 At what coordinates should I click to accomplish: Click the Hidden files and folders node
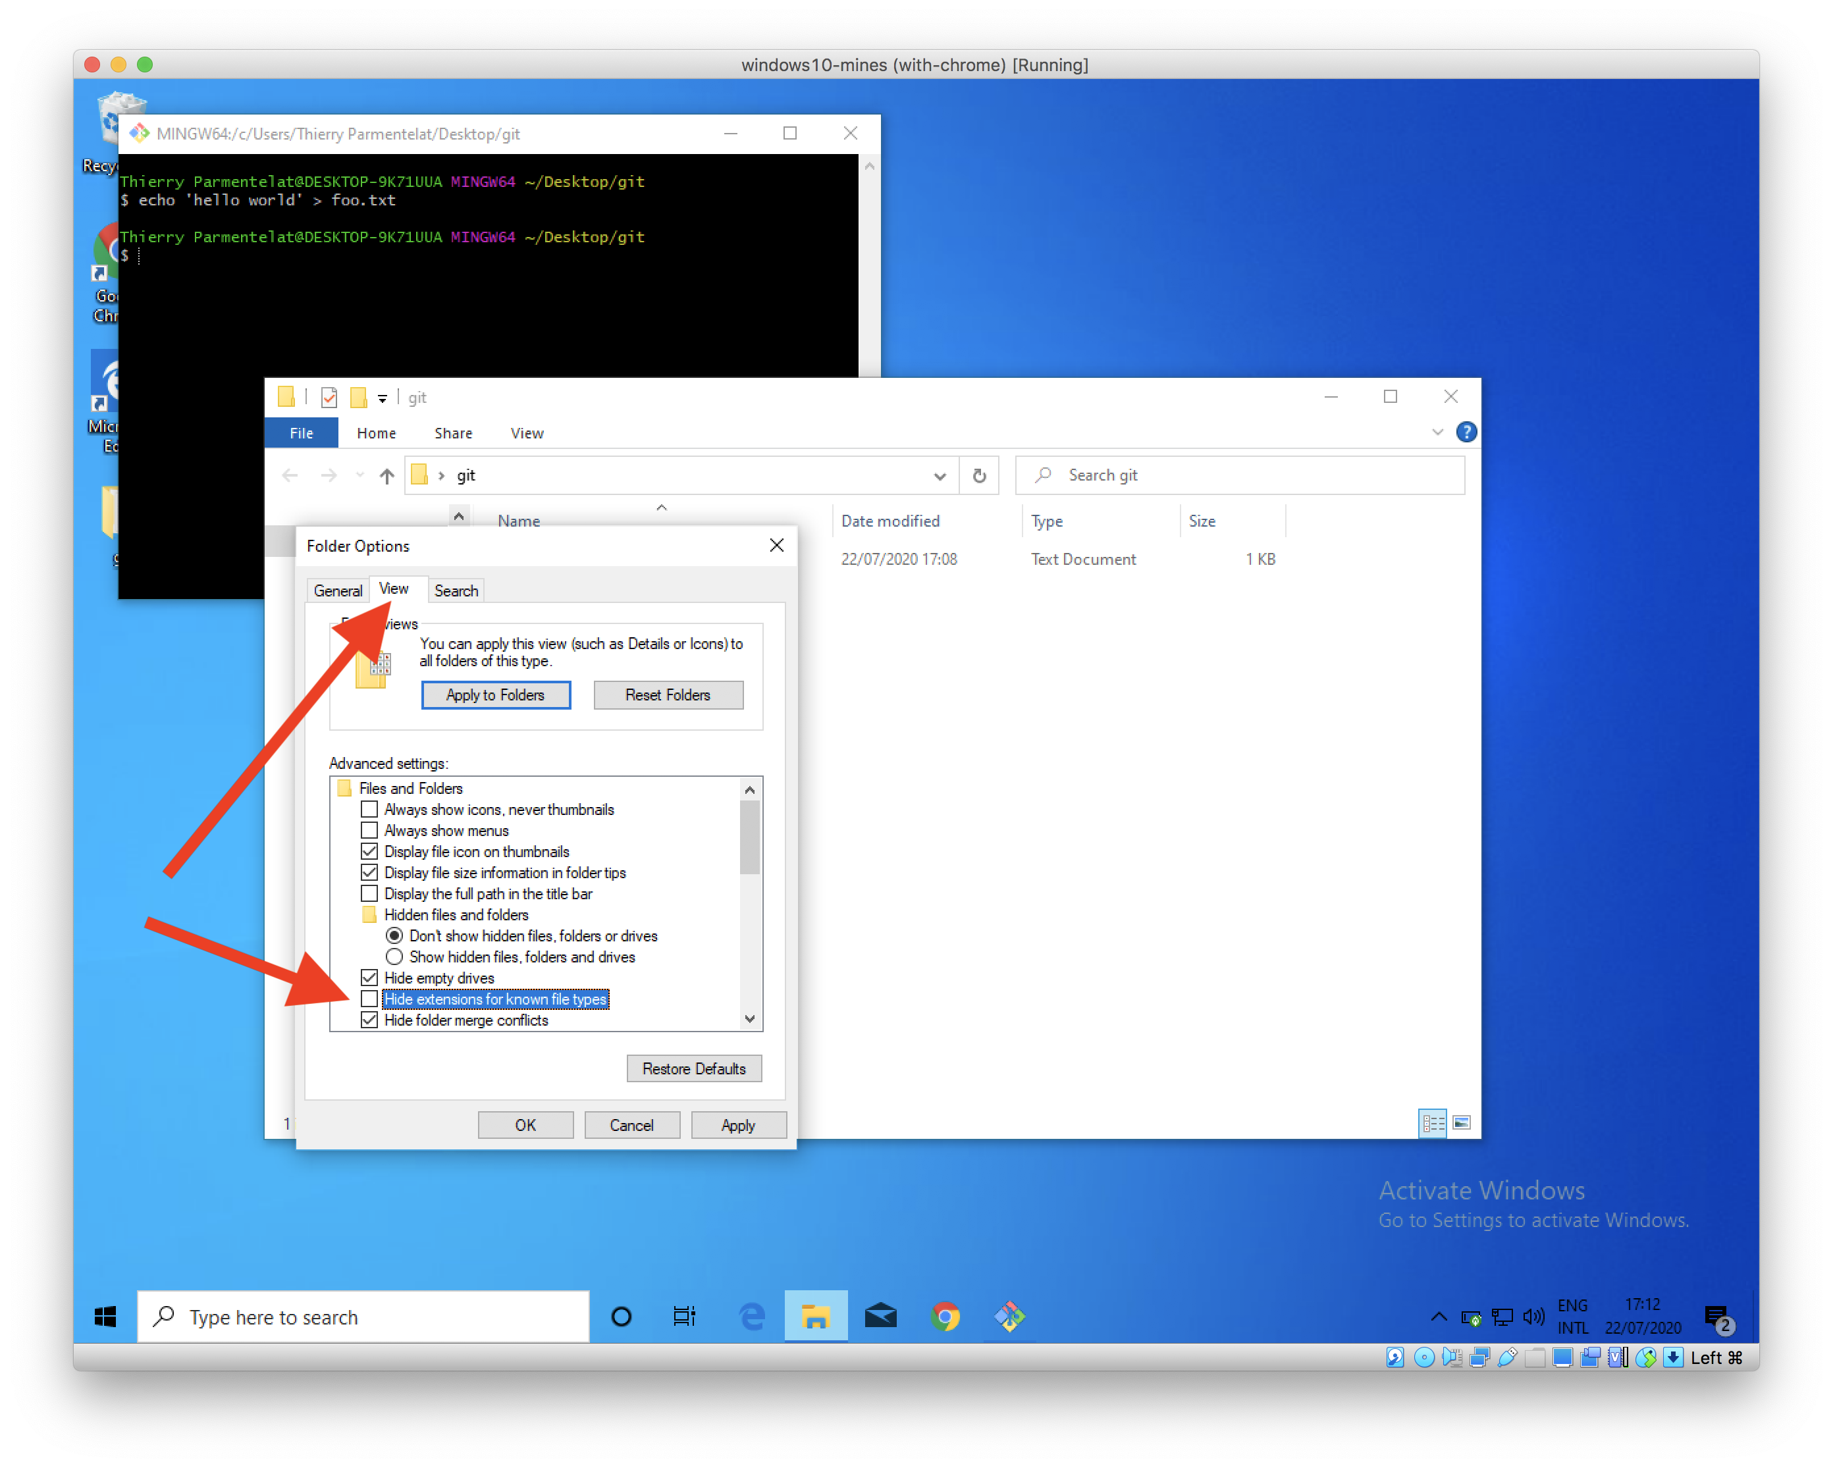(456, 914)
